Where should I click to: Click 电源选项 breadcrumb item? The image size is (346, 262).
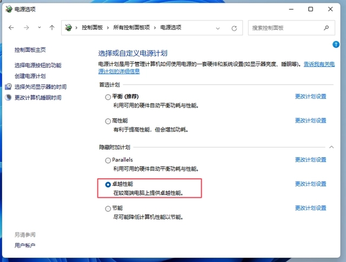click(x=171, y=28)
